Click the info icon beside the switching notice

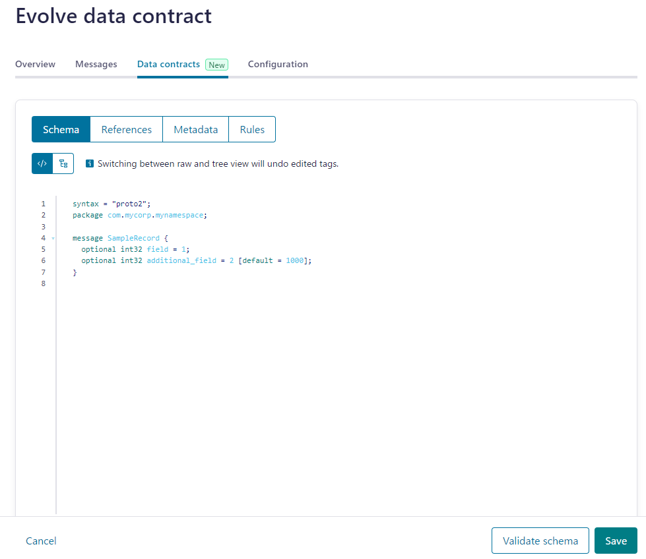coord(89,163)
